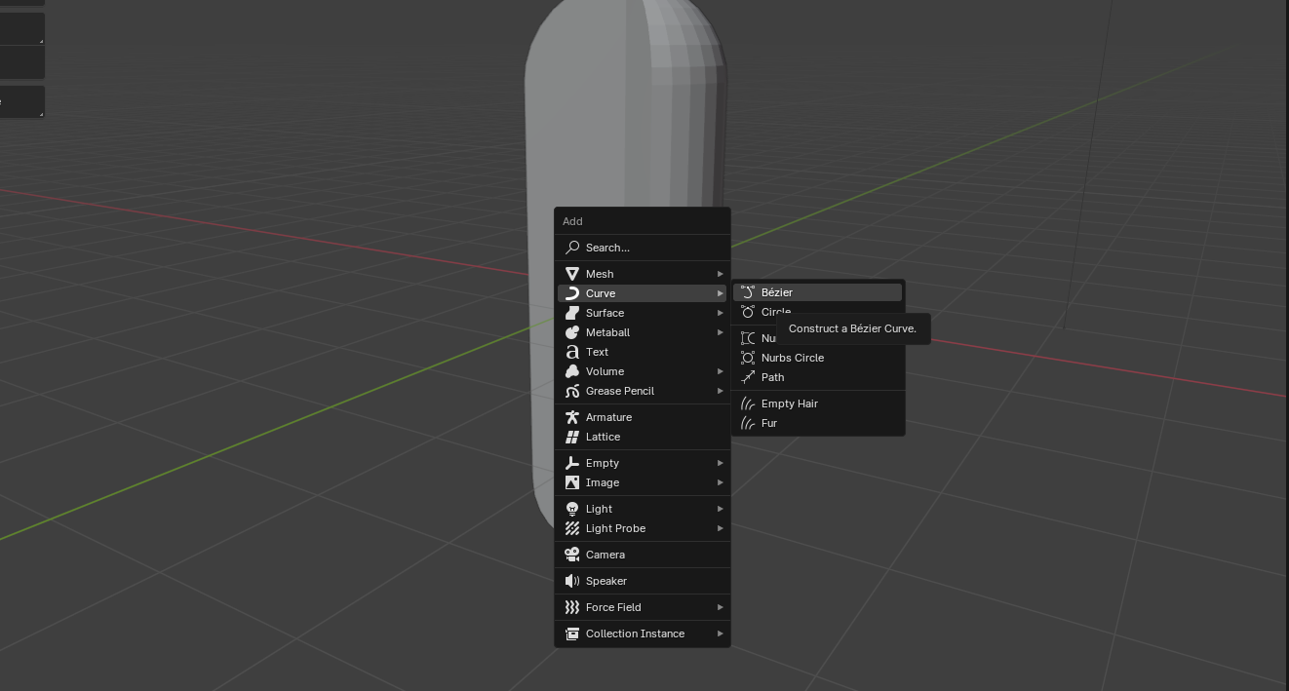Open the Mesh submenu

click(643, 274)
